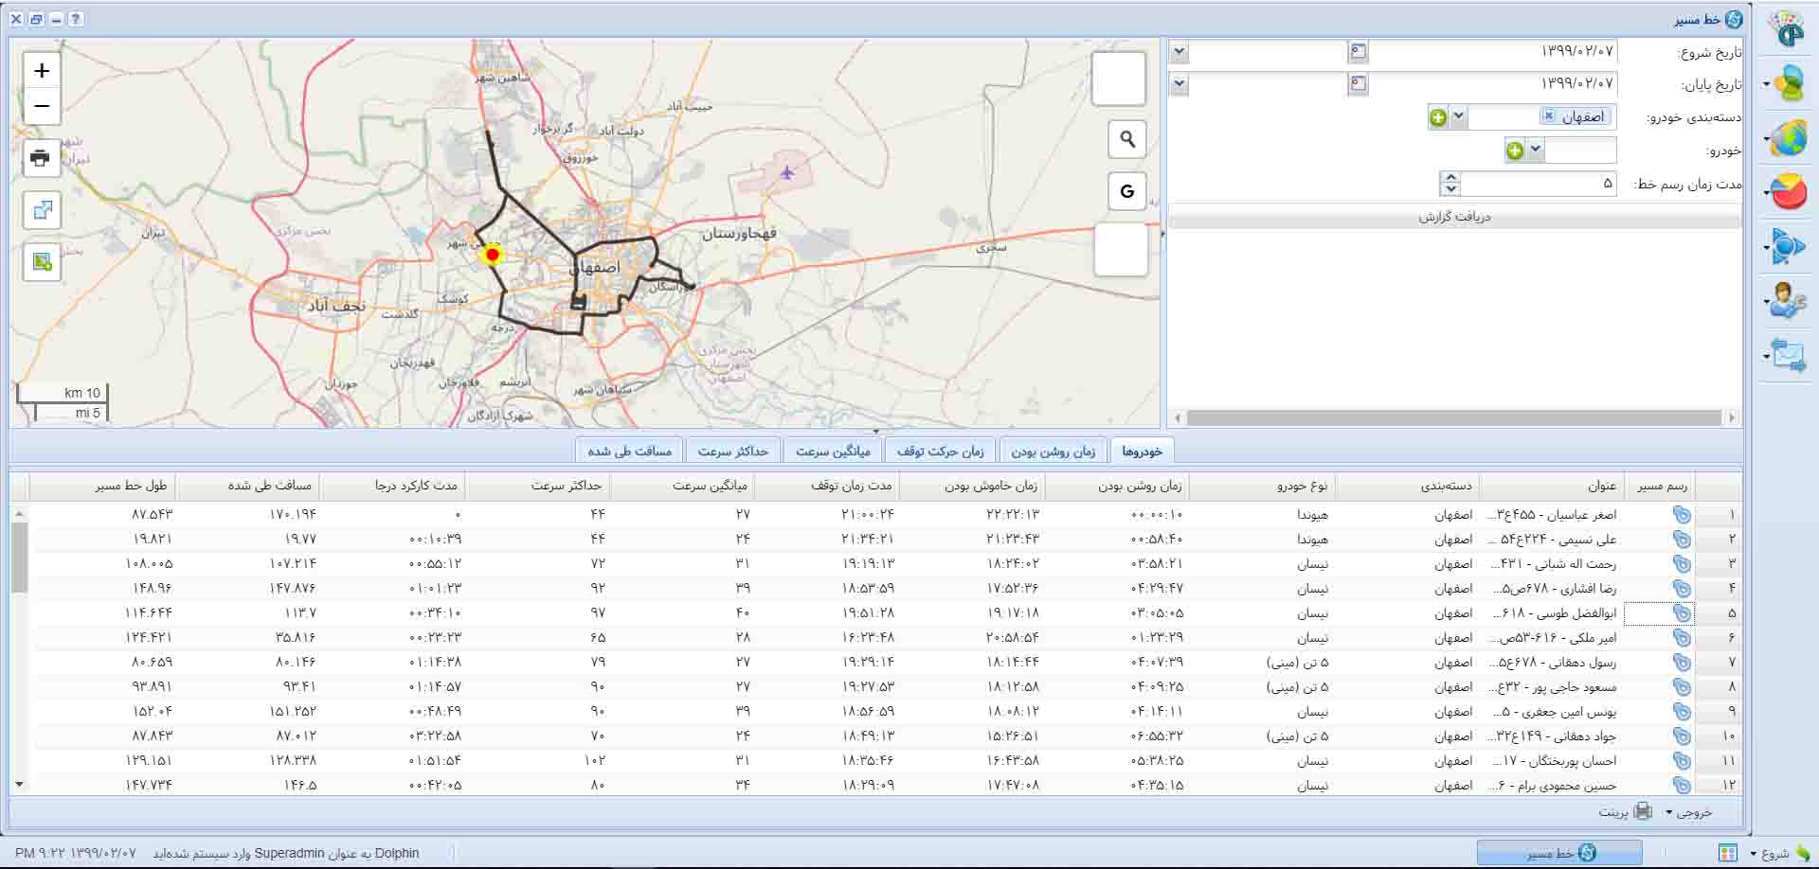Increase line draw duration with the spinner
This screenshot has height=869, width=1819.
coord(1450,177)
